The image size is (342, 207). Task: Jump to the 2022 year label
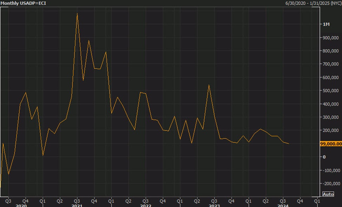(146, 206)
